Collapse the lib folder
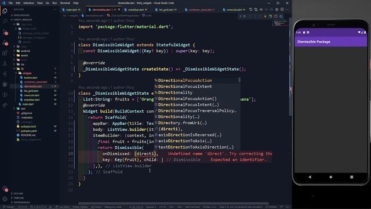The height and width of the screenshot is (209, 371). pyautogui.click(x=22, y=69)
